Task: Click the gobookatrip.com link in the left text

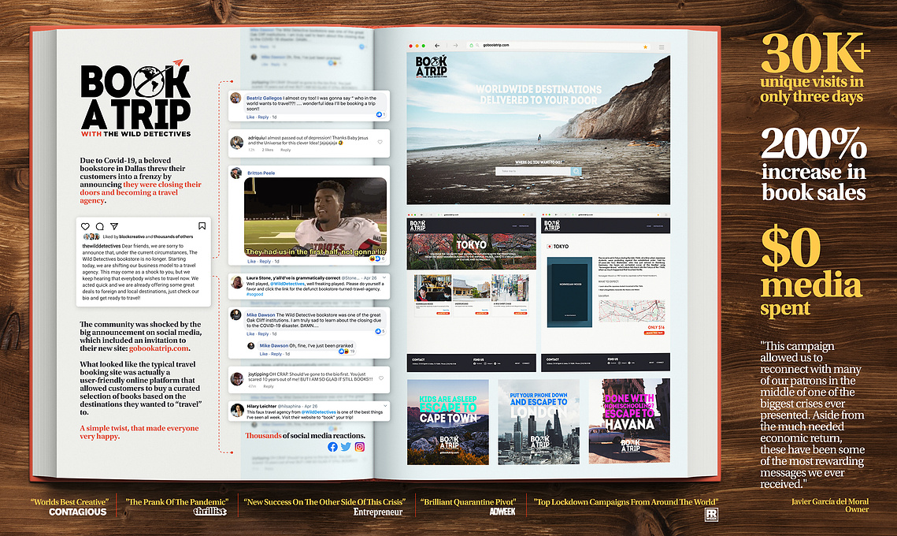Action: point(158,348)
